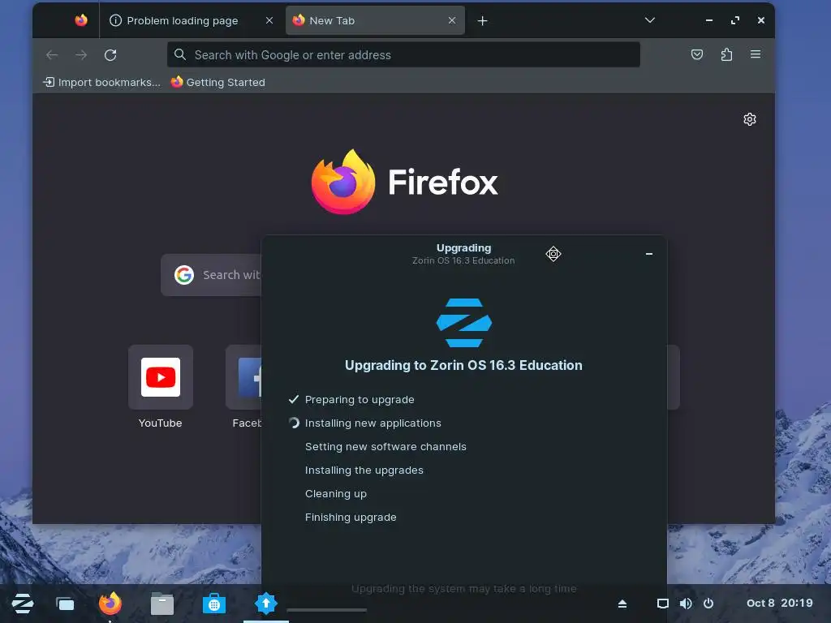831x623 pixels.
Task: Select the New Tab tab
Action: tap(375, 20)
